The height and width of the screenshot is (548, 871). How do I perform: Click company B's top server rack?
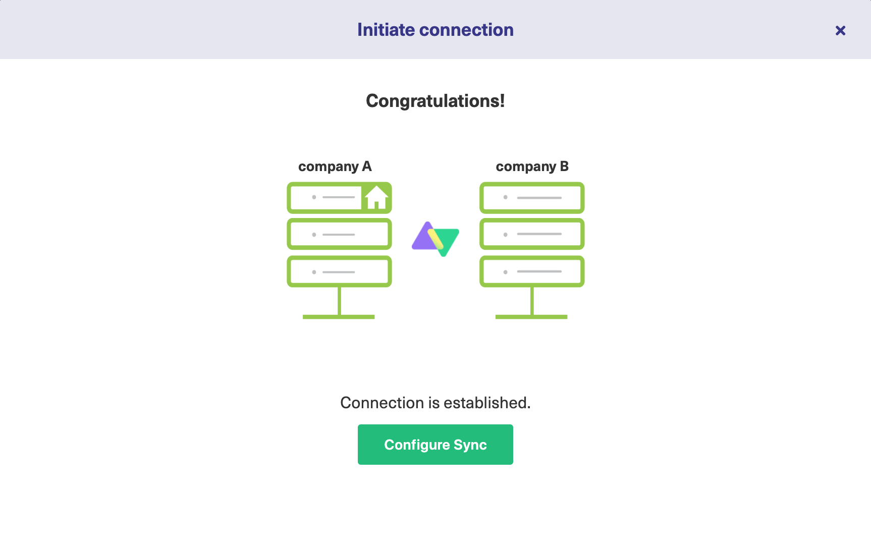531,198
